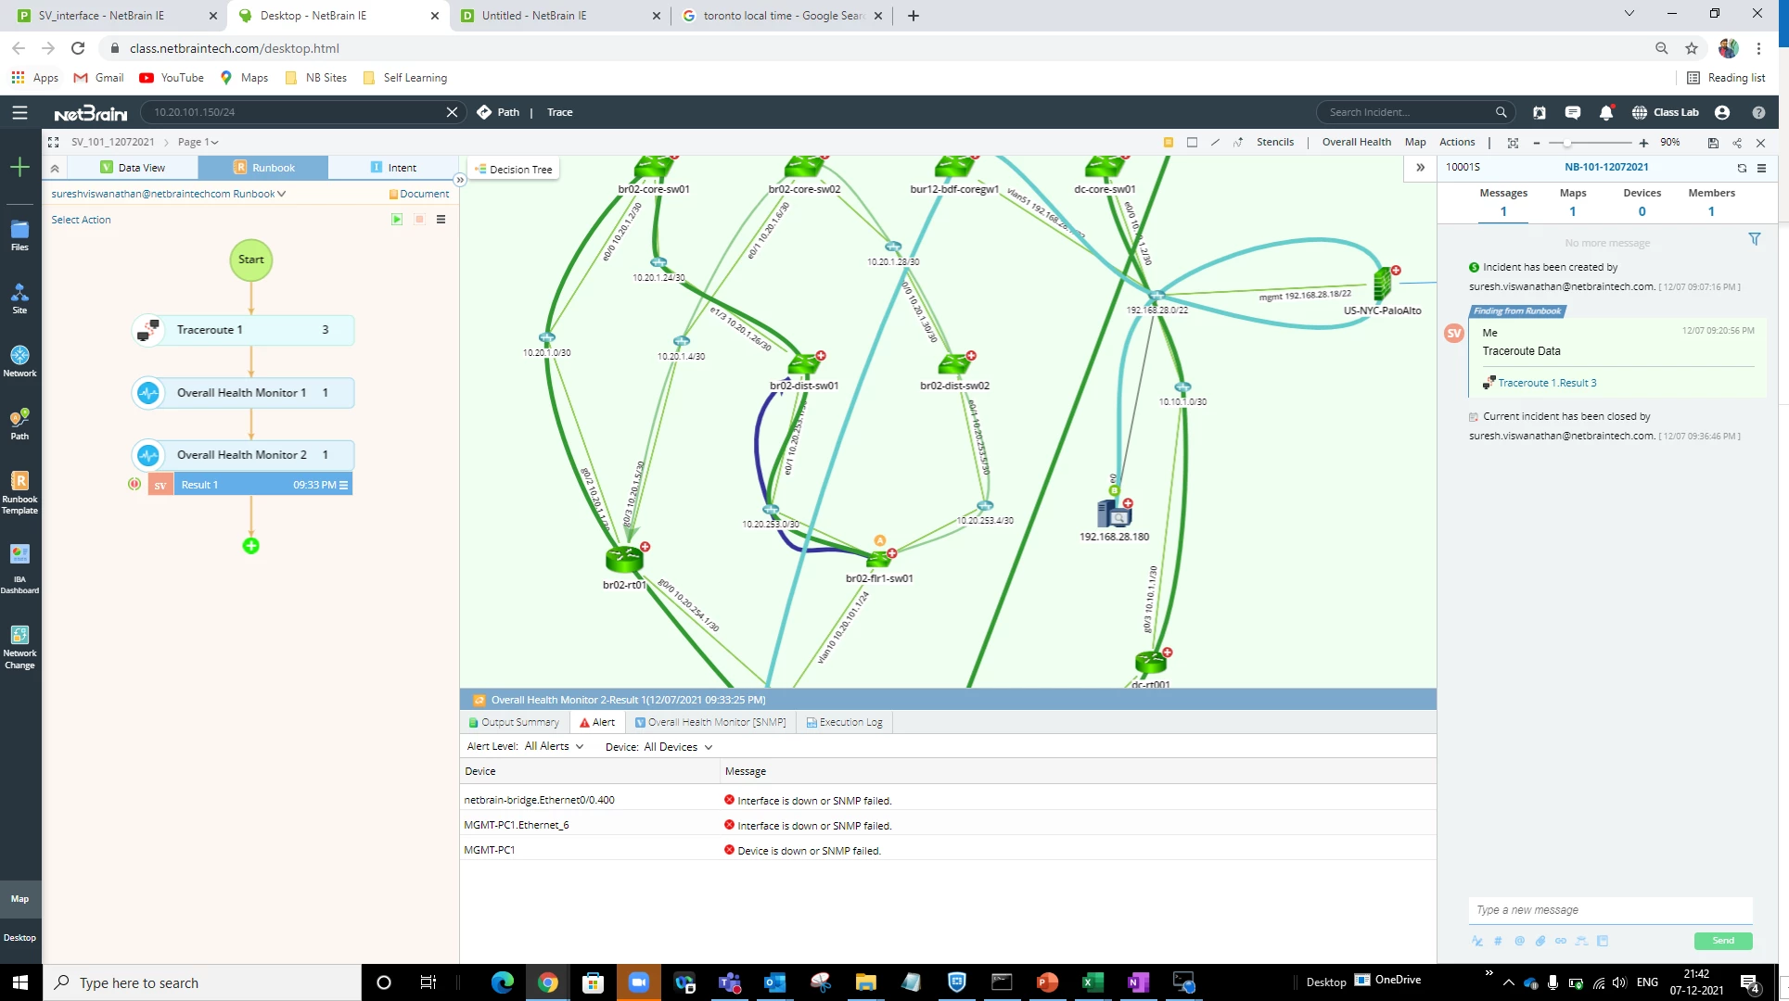
Task: Click the runbook play button icon
Action: coord(397,220)
